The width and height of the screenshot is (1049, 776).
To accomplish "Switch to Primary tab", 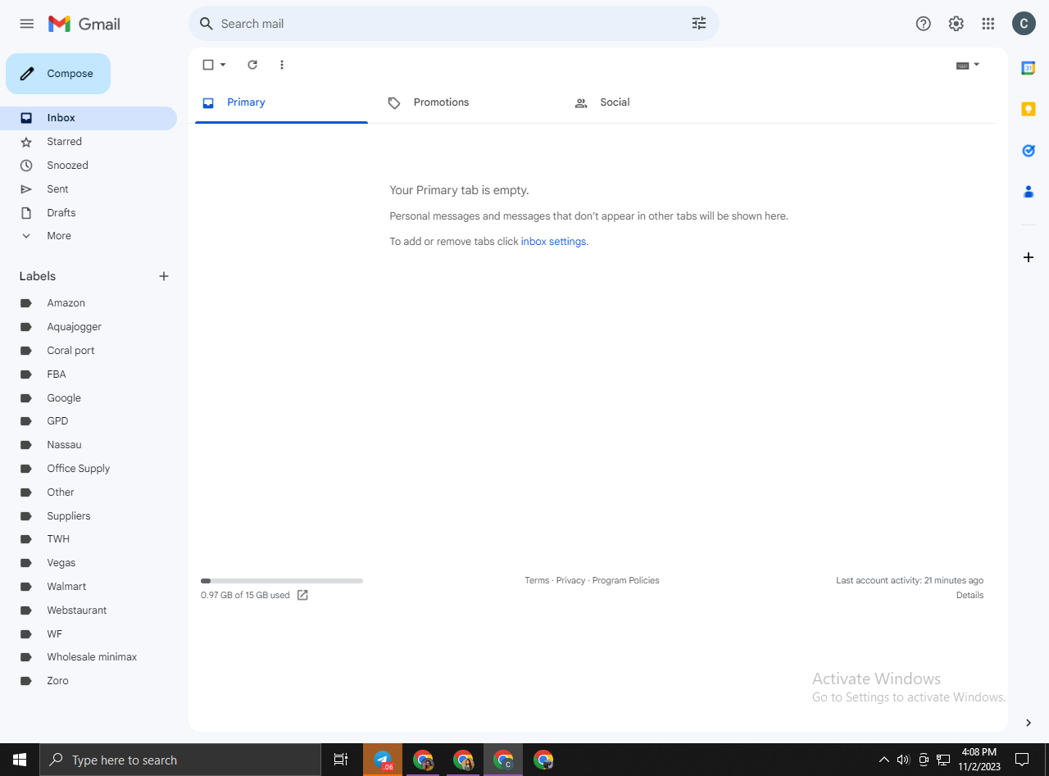I will click(281, 102).
